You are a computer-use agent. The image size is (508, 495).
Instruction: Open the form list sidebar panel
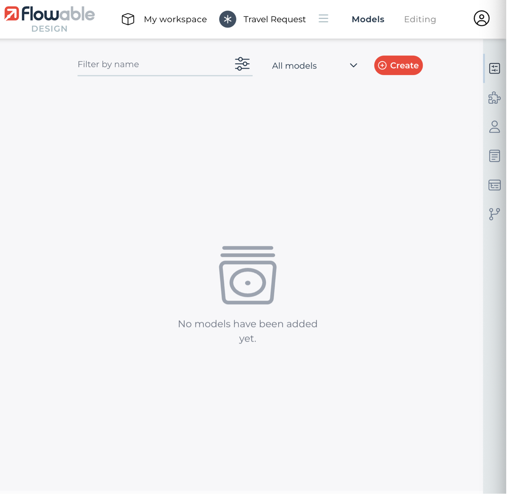[x=494, y=185]
